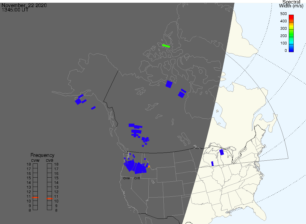Click the spectral width color bar
This screenshot has height=224, width=306.
[291, 33]
